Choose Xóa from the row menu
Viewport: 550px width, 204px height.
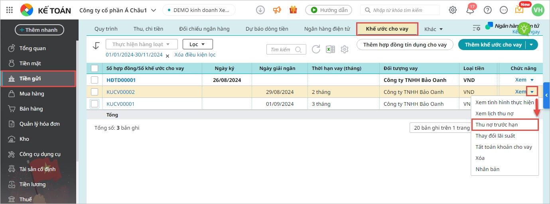tap(505, 158)
